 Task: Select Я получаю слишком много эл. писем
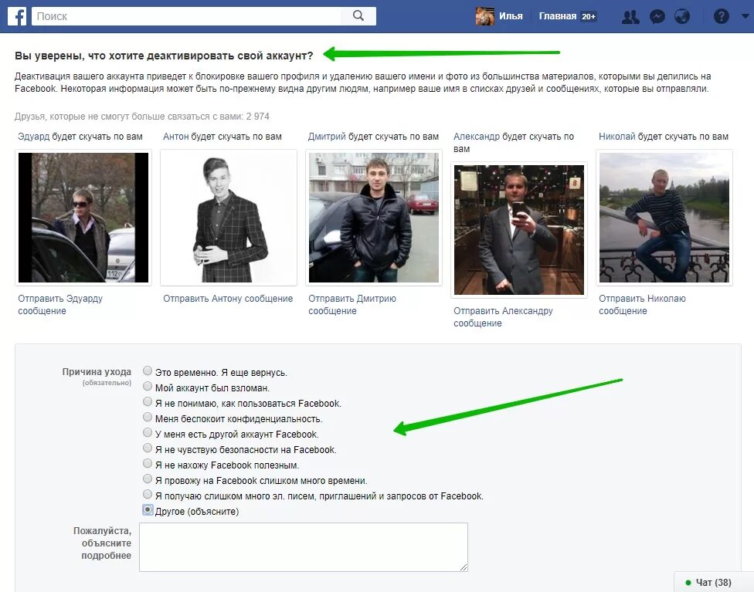[147, 495]
